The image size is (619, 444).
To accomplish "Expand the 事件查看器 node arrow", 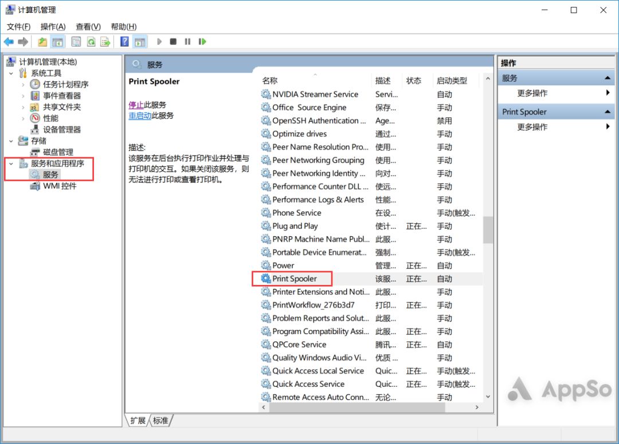I will (x=23, y=96).
